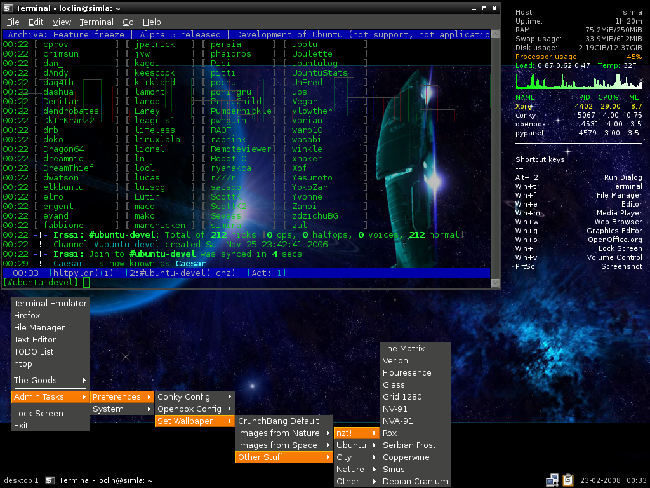Open the clipboard manager icon in the tray
Screen dimensions: 650x488
[x=567, y=480]
